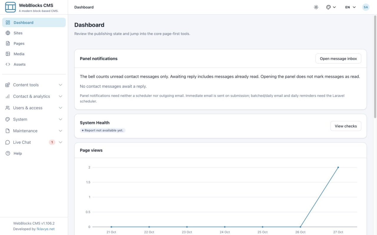This screenshot has height=235, width=377.
Task: Click the Content tools blocks icon
Action: [8, 85]
